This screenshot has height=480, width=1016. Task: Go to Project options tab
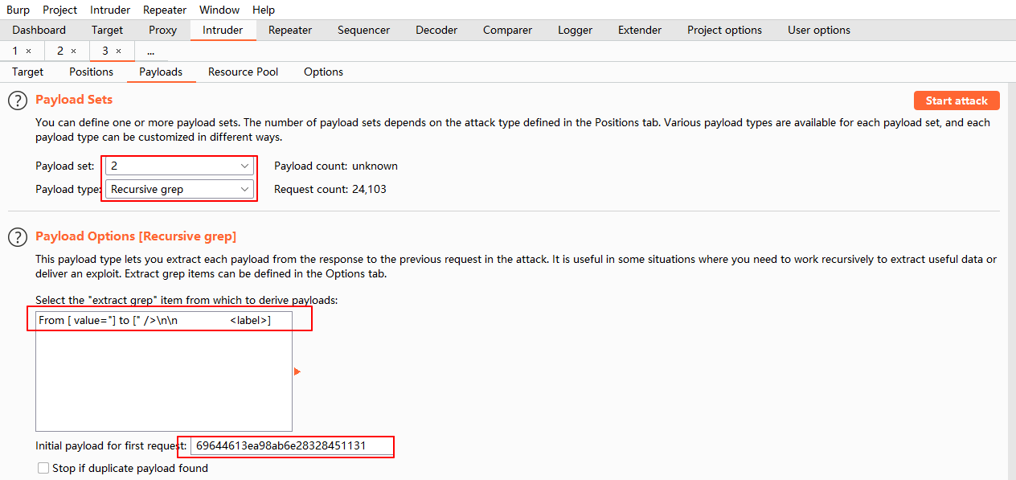(x=724, y=30)
